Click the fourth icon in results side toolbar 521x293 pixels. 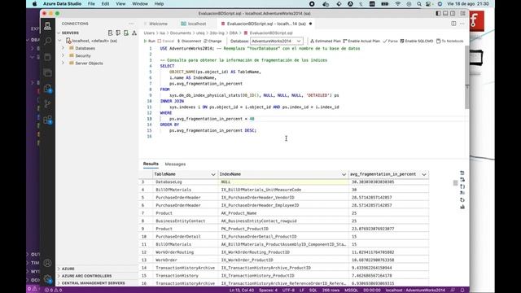click(x=462, y=193)
